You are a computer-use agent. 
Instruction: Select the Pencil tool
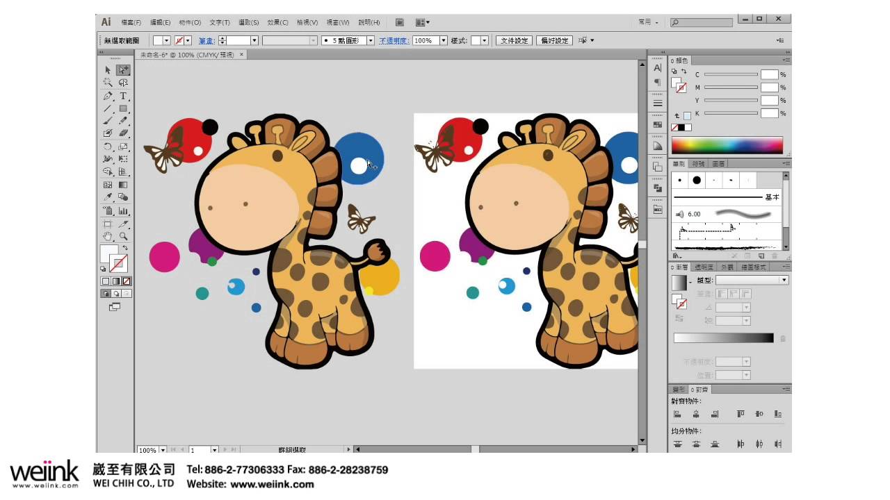pos(123,121)
